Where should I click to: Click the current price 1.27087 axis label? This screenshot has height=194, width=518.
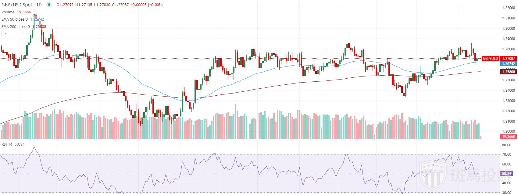pos(508,59)
